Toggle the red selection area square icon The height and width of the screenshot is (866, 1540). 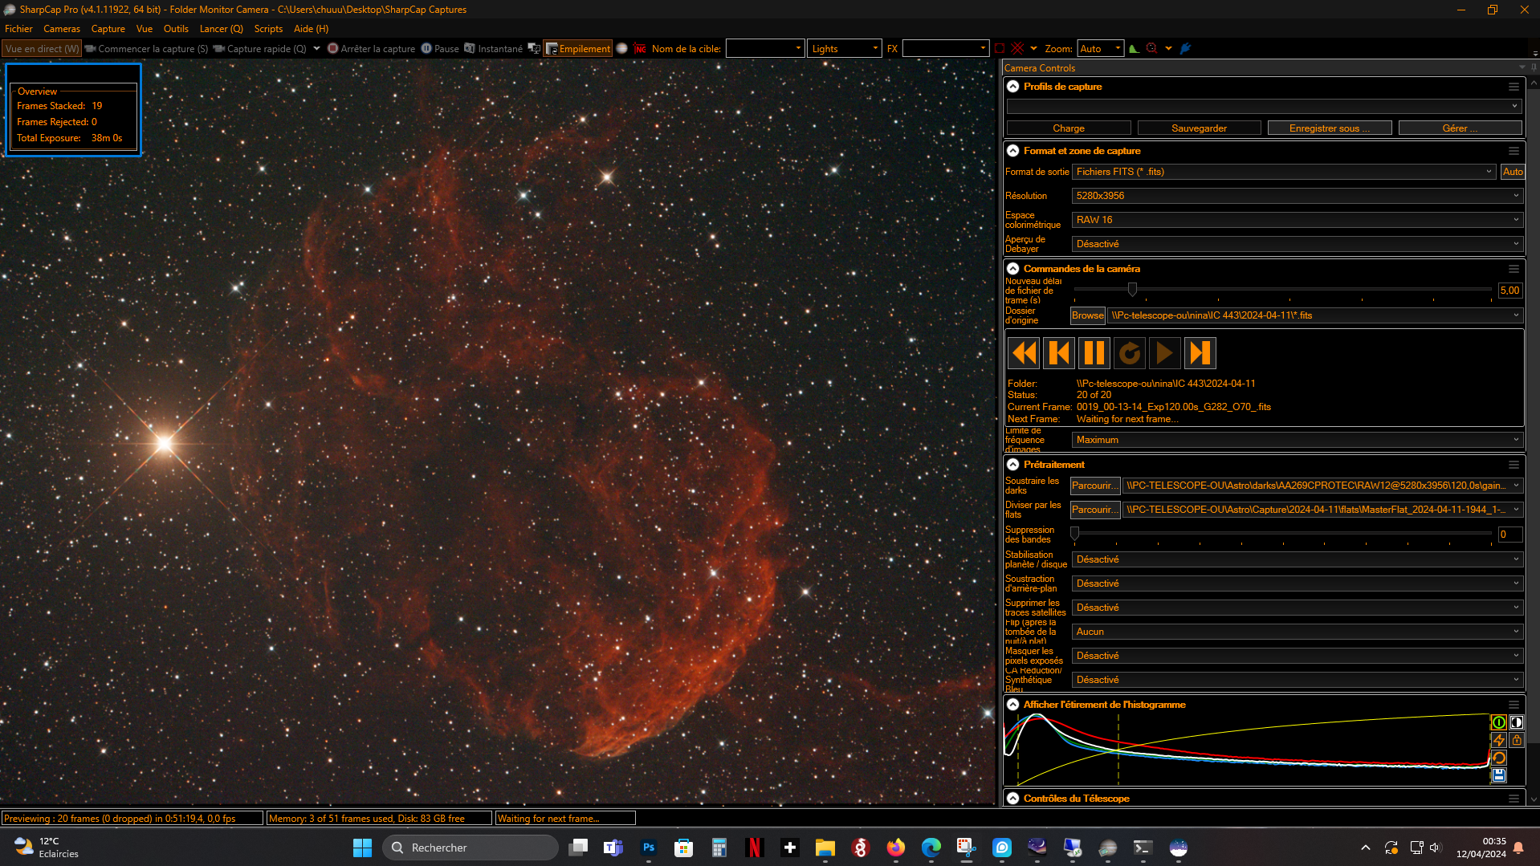point(1000,49)
